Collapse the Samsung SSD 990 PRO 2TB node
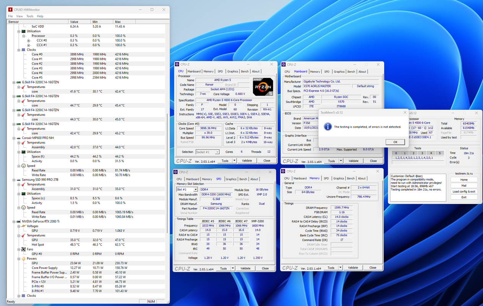 13,180
